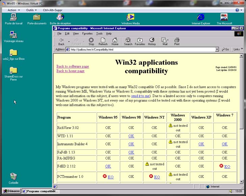Open Virtual PC Action dropdown menu

(14, 10)
